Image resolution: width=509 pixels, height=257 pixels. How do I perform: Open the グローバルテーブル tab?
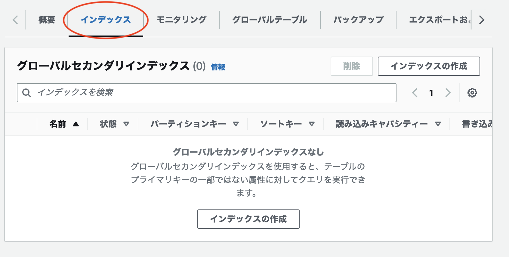click(x=270, y=20)
